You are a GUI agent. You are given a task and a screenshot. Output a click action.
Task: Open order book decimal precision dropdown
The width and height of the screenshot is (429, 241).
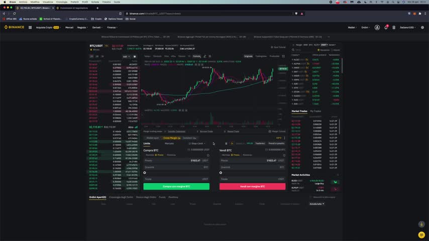[x=126, y=56]
